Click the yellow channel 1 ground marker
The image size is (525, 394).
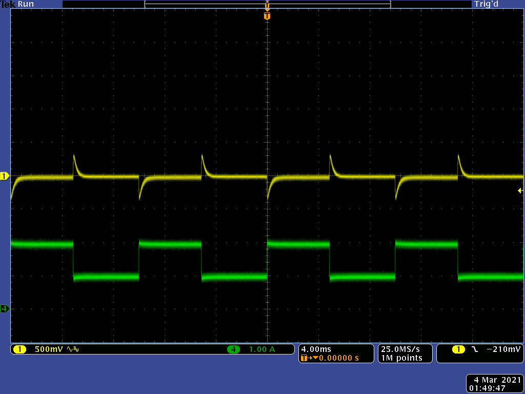point(5,176)
